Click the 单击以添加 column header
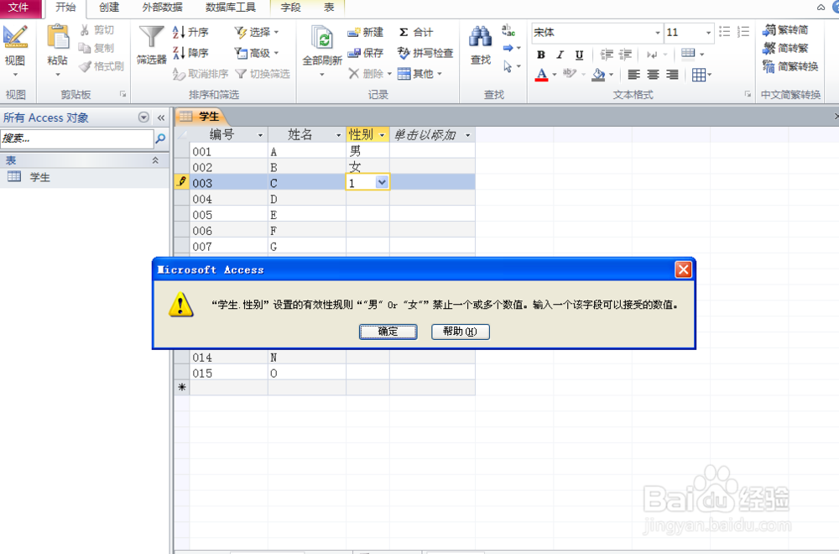The width and height of the screenshot is (839, 554). coord(432,135)
